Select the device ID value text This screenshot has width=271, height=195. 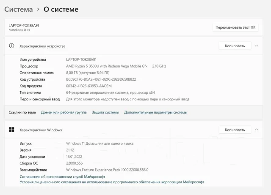click(101, 79)
